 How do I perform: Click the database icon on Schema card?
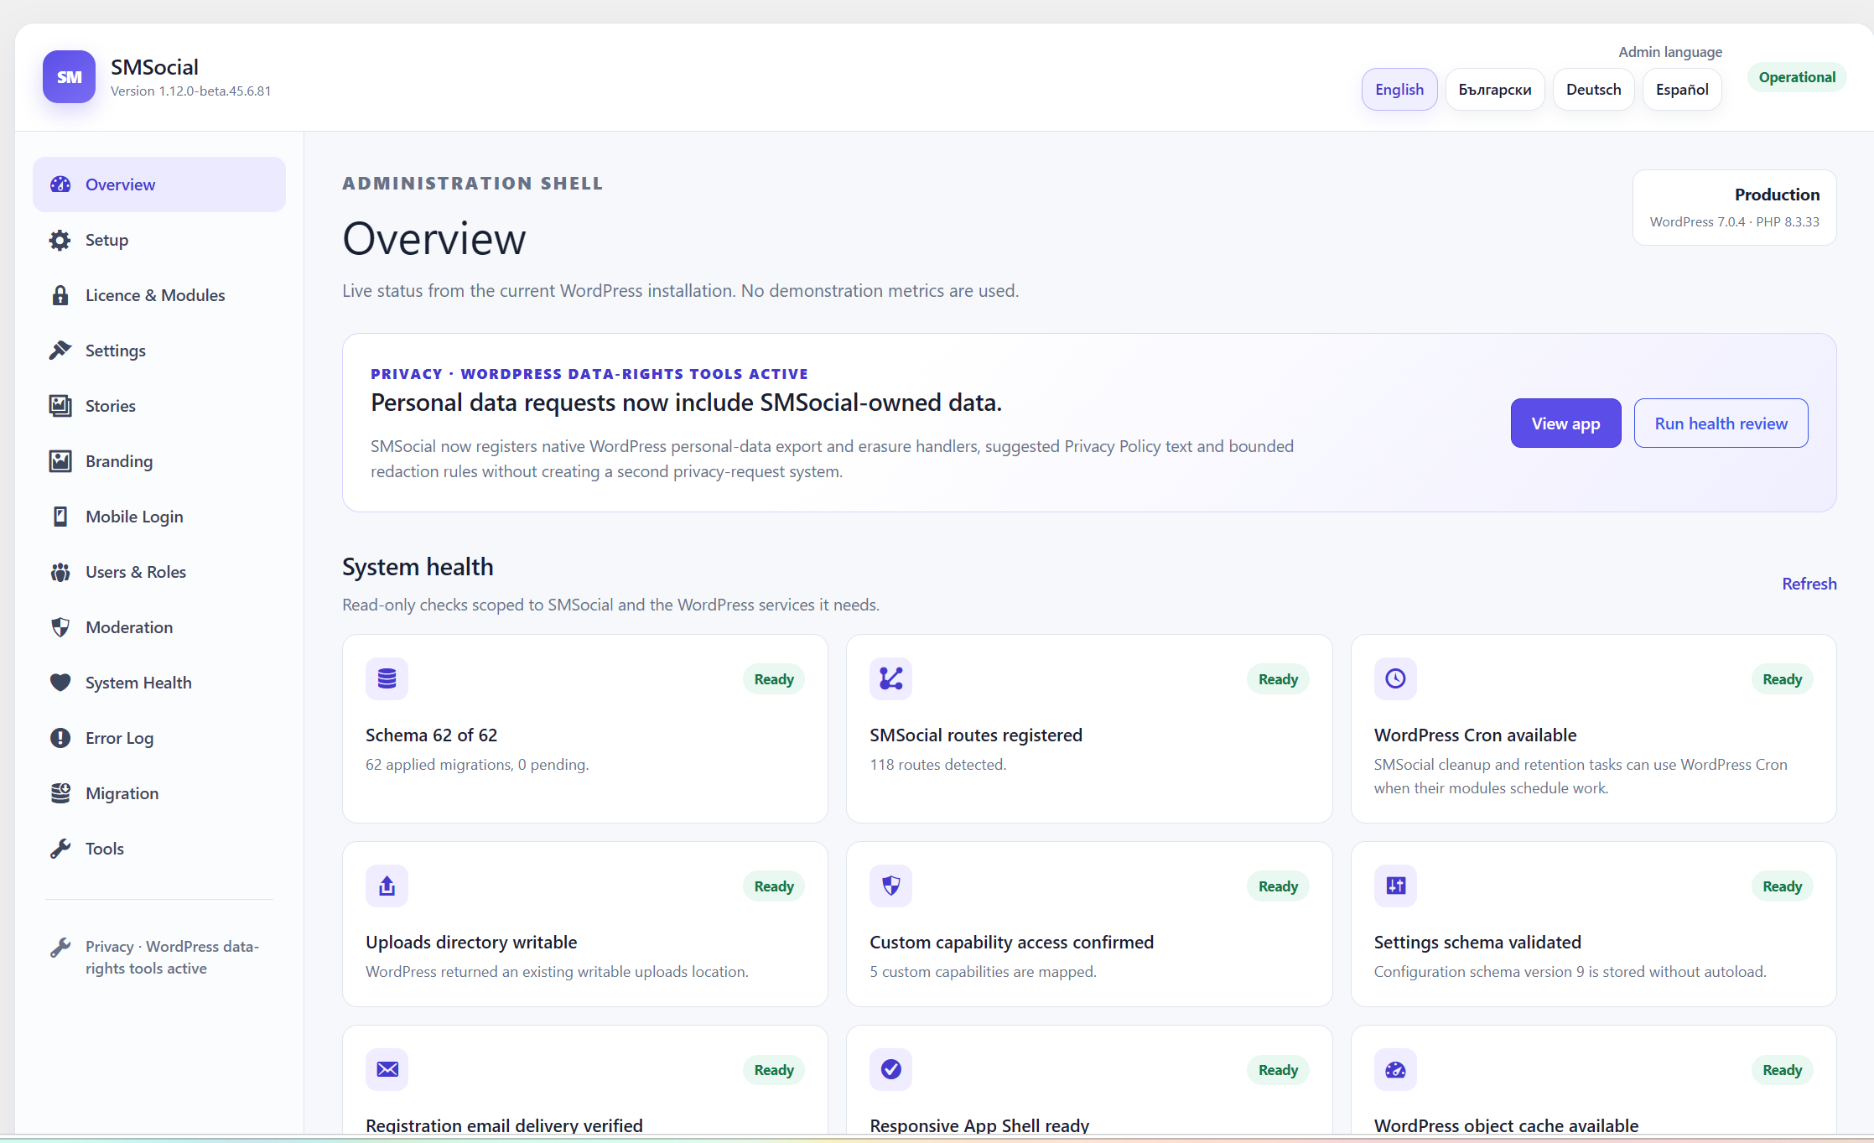pyautogui.click(x=387, y=678)
